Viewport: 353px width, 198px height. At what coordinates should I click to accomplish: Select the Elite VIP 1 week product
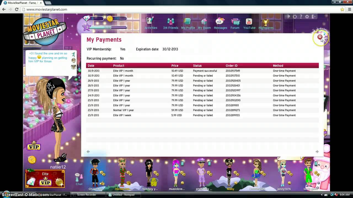pyautogui.click(x=122, y=115)
